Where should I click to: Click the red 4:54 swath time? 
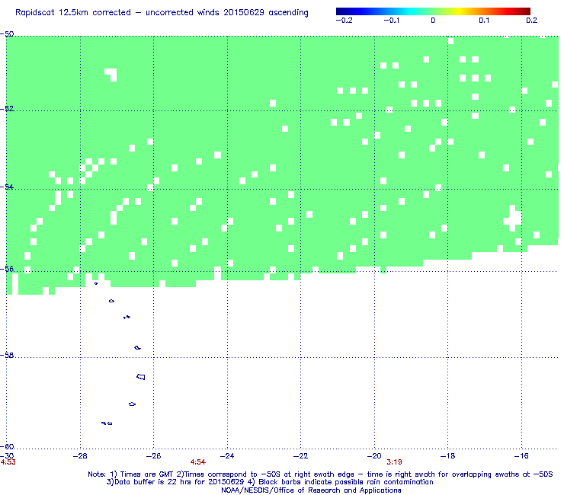pos(198,462)
